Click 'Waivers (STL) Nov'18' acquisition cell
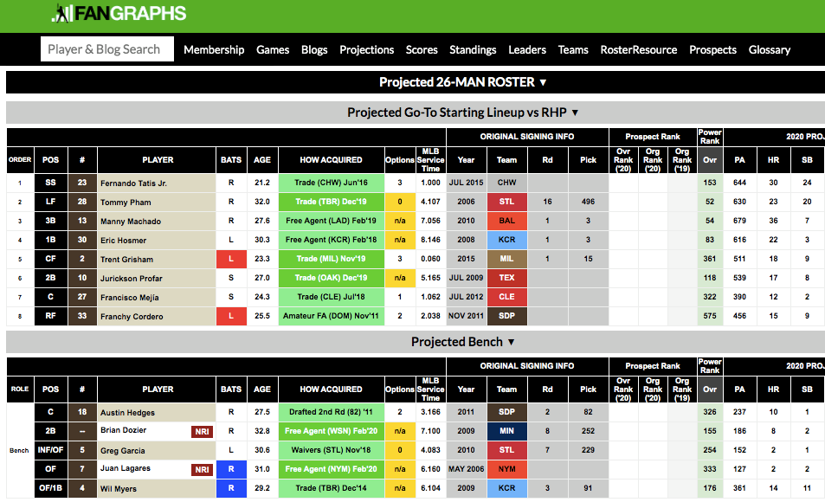 [x=331, y=450]
